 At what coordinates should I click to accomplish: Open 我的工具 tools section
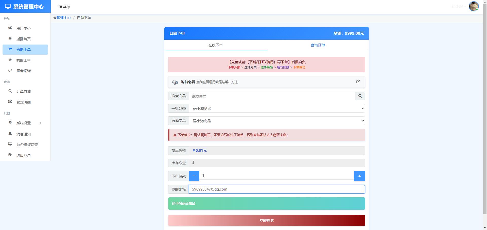10,60
